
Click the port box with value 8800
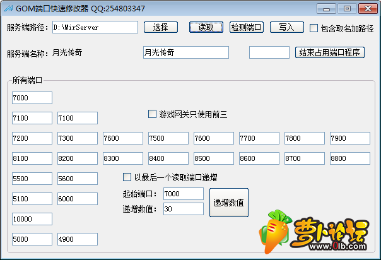pos(349,158)
